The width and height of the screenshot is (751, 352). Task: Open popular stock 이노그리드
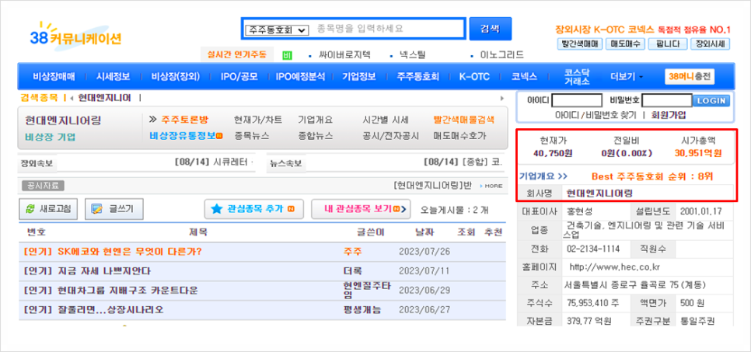point(502,55)
